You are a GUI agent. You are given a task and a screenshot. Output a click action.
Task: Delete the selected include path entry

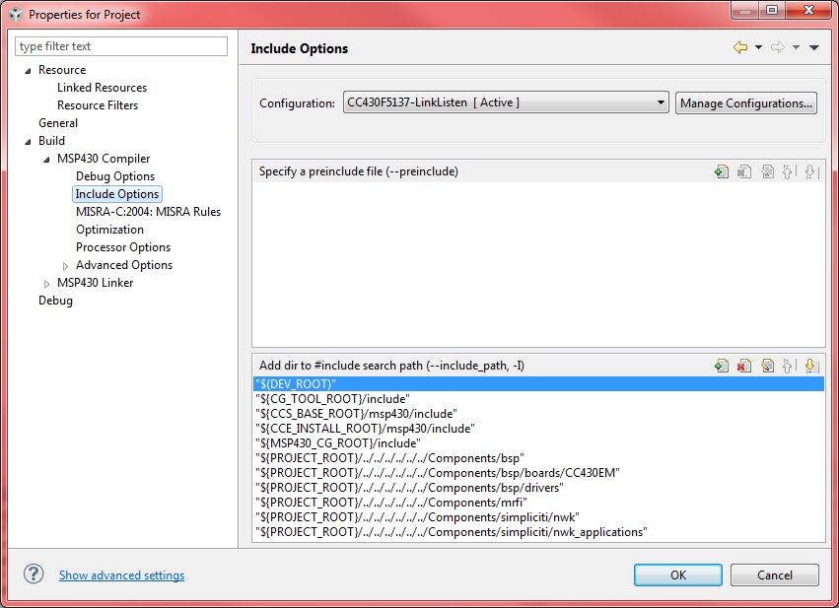pyautogui.click(x=744, y=366)
